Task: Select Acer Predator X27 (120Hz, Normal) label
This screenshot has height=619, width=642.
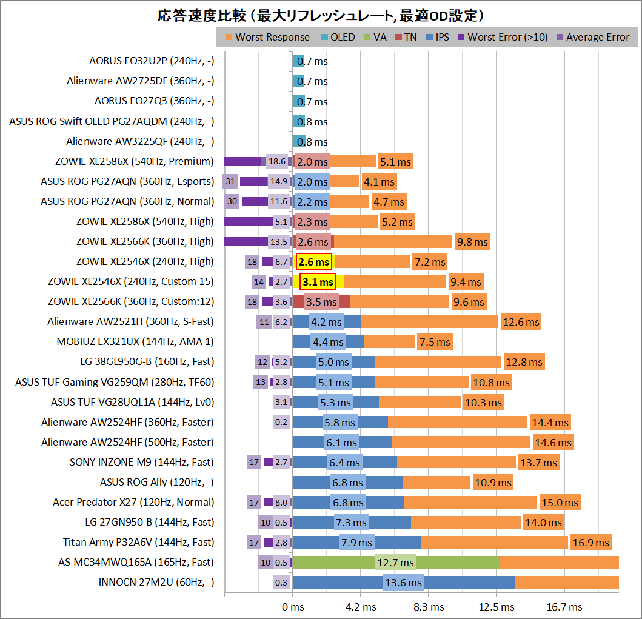Action: (133, 503)
